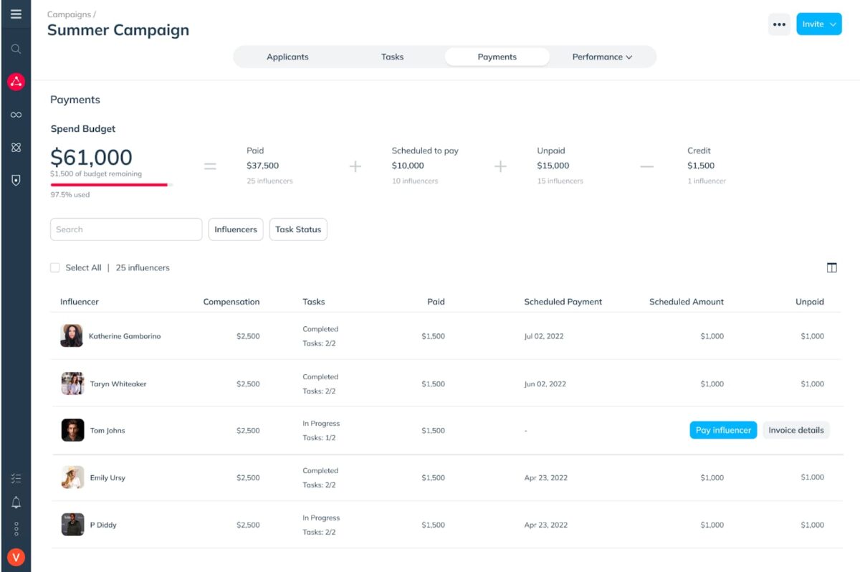Screen dimensions: 860x572
Task: Switch to the Tasks tab
Action: 392,56
